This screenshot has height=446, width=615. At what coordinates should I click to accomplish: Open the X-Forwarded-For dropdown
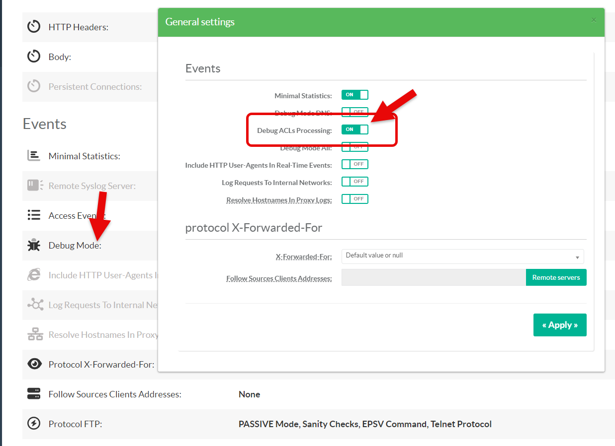pos(462,256)
